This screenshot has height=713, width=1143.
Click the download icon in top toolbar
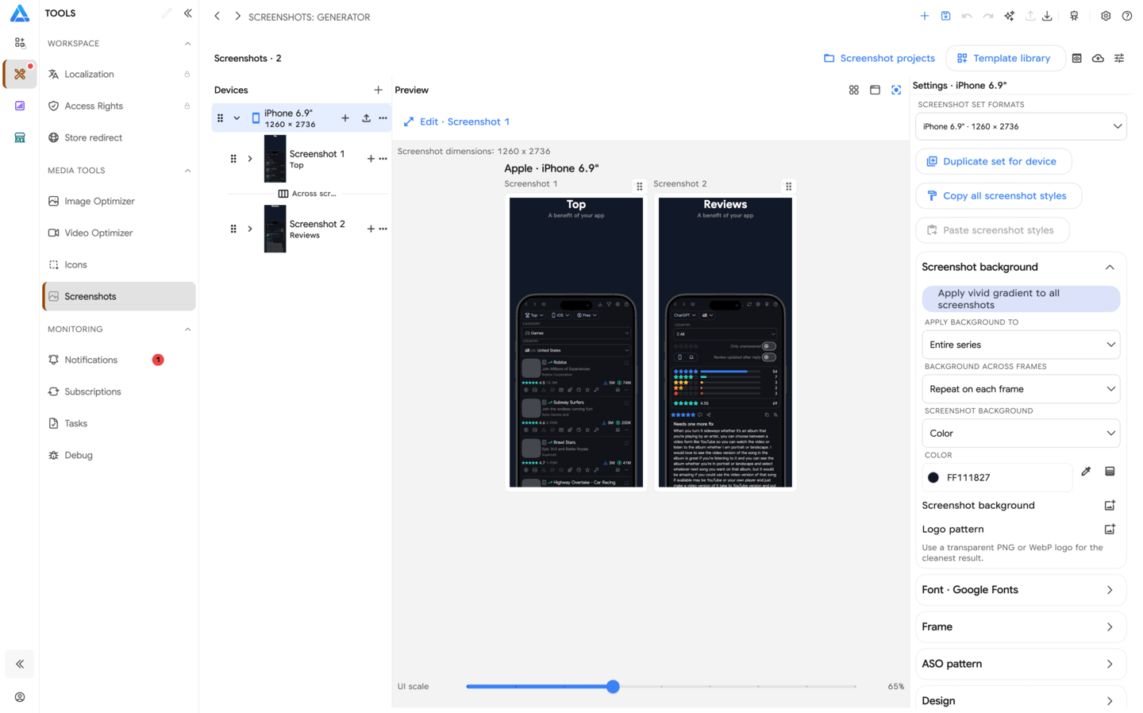tap(1047, 16)
